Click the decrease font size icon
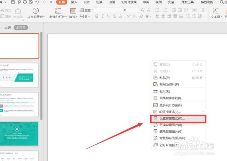This screenshot has width=227, height=161. 149,10
